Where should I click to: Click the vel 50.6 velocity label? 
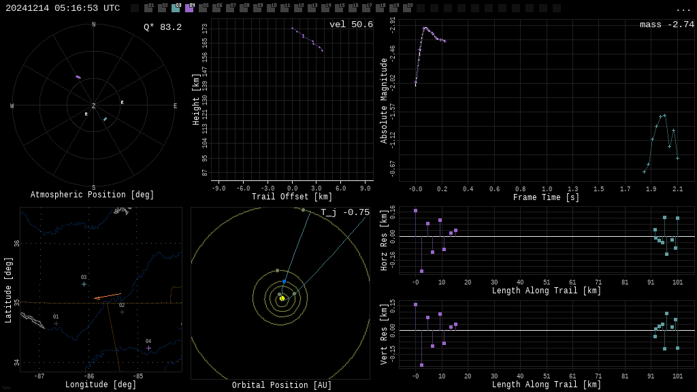tap(351, 24)
